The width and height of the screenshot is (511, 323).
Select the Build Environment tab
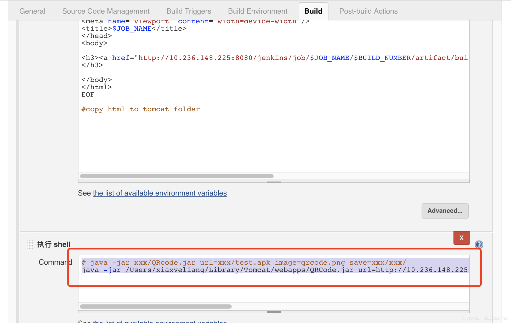tap(258, 11)
